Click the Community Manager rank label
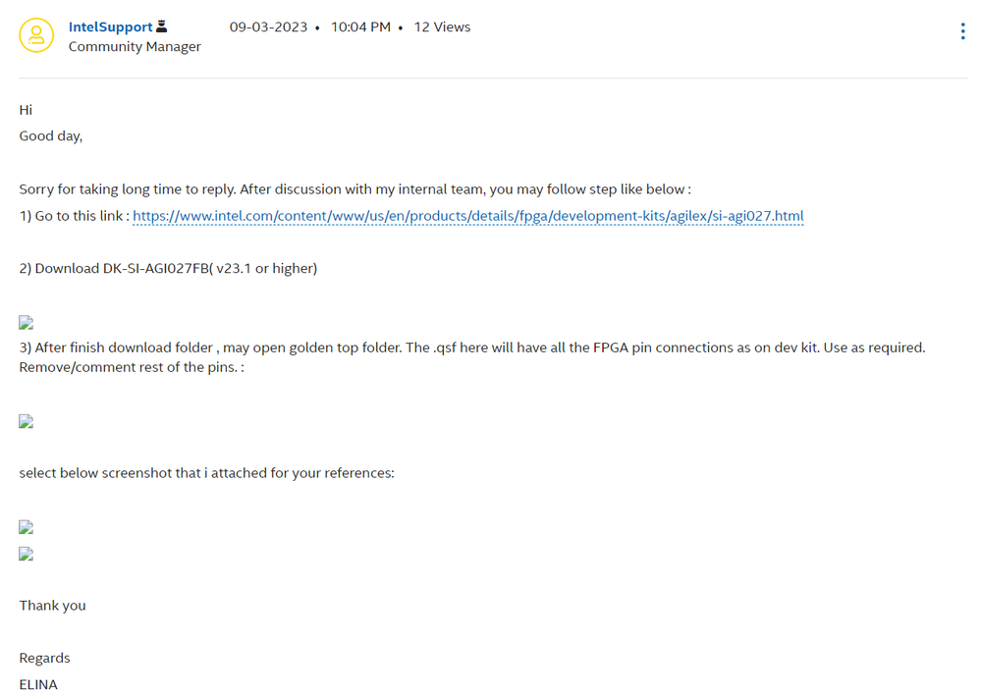The height and width of the screenshot is (695, 981). point(135,47)
